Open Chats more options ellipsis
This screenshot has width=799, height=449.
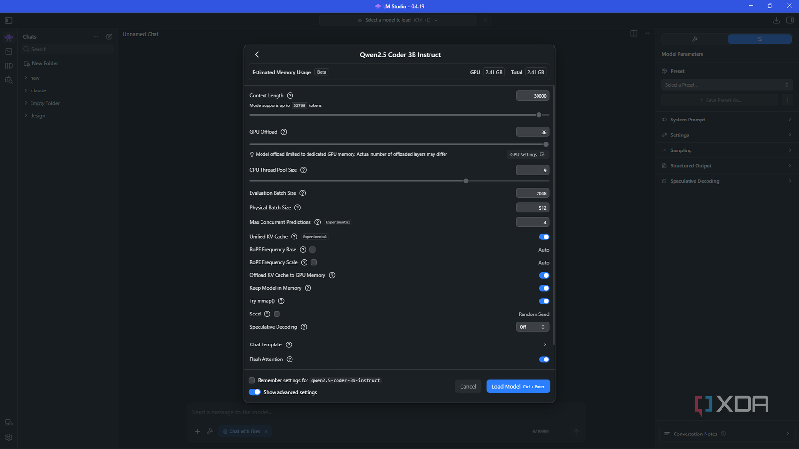[x=96, y=37]
